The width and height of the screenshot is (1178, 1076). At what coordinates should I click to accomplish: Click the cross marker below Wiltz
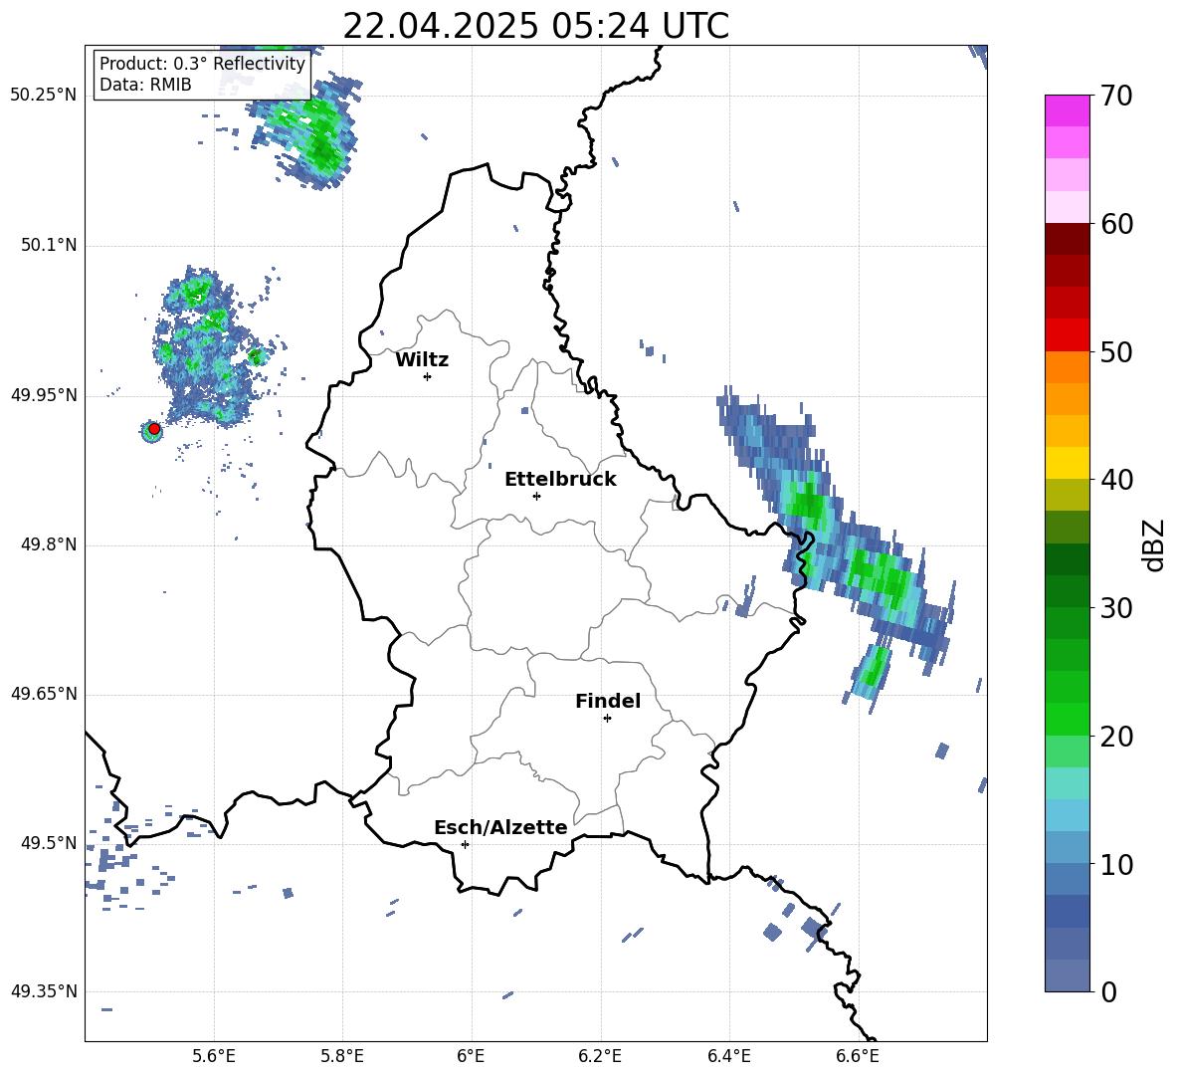428,376
